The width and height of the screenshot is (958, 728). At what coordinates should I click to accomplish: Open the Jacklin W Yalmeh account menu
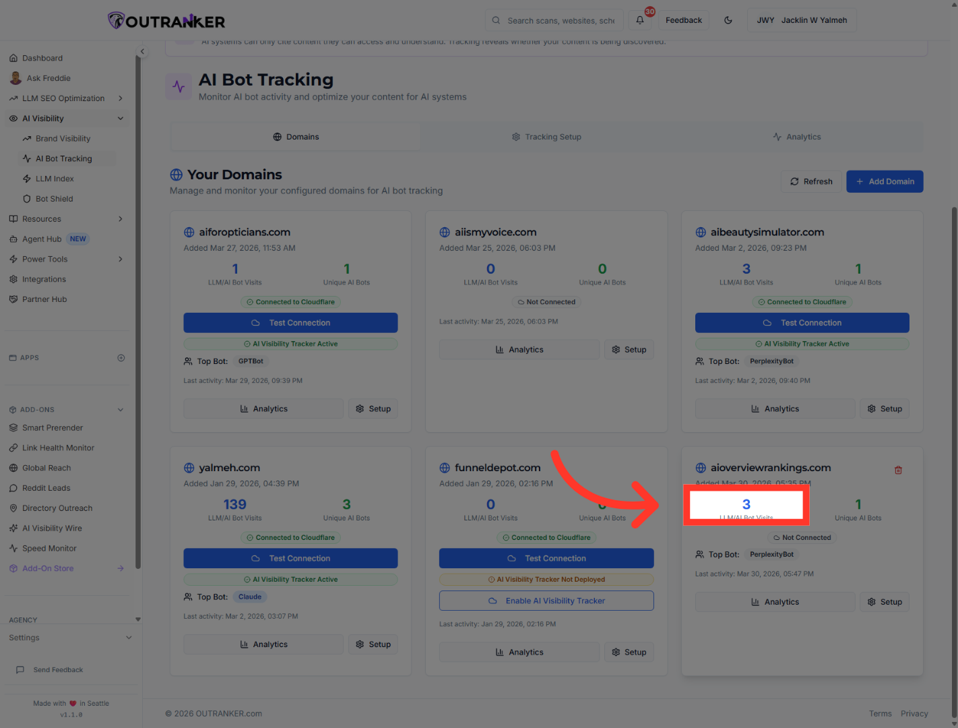pos(802,20)
